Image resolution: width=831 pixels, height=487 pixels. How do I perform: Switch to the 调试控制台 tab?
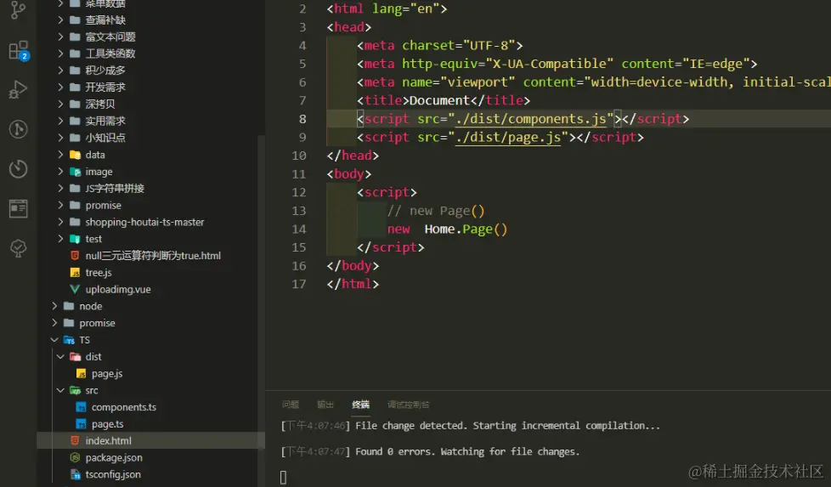[x=409, y=405]
